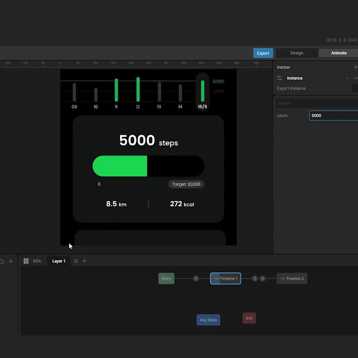Screen dimensions: 358x358
Task: Click the 10000 chart axis label
Action: (x=218, y=81)
